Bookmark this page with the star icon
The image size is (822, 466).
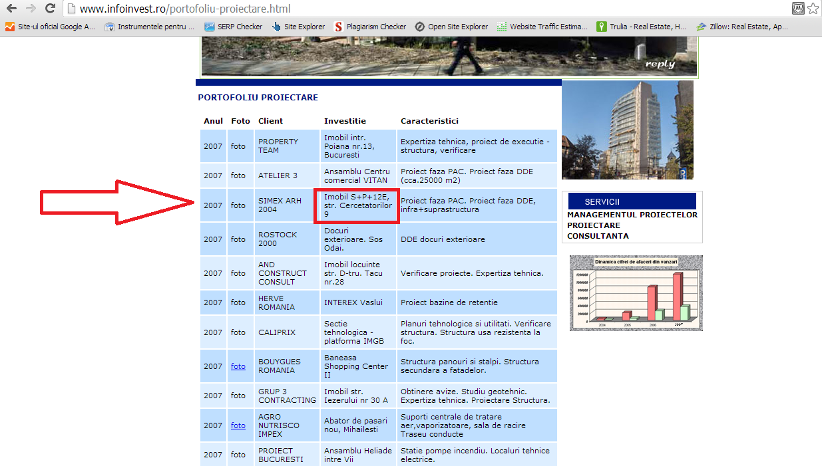coord(813,9)
